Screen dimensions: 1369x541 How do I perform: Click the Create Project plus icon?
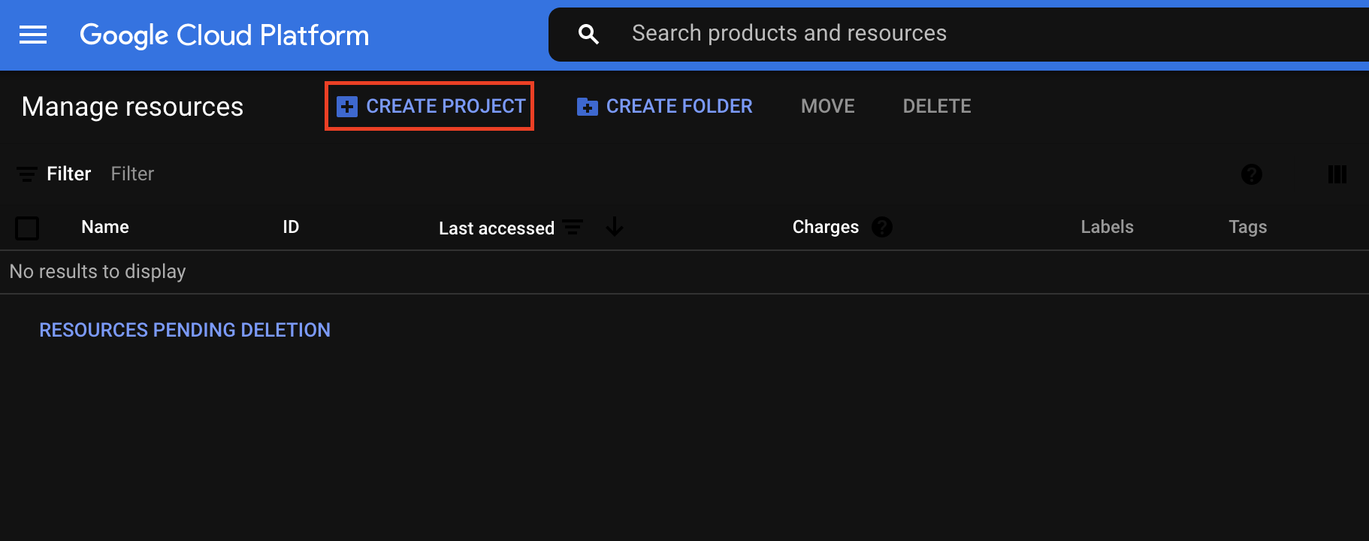point(346,107)
